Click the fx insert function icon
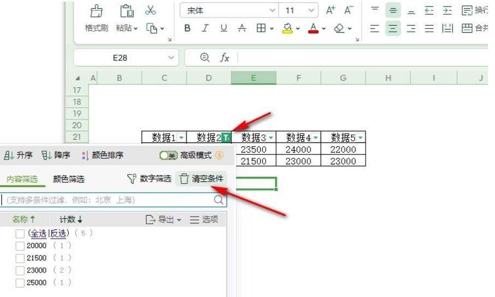This screenshot has height=297, width=495. click(224, 57)
